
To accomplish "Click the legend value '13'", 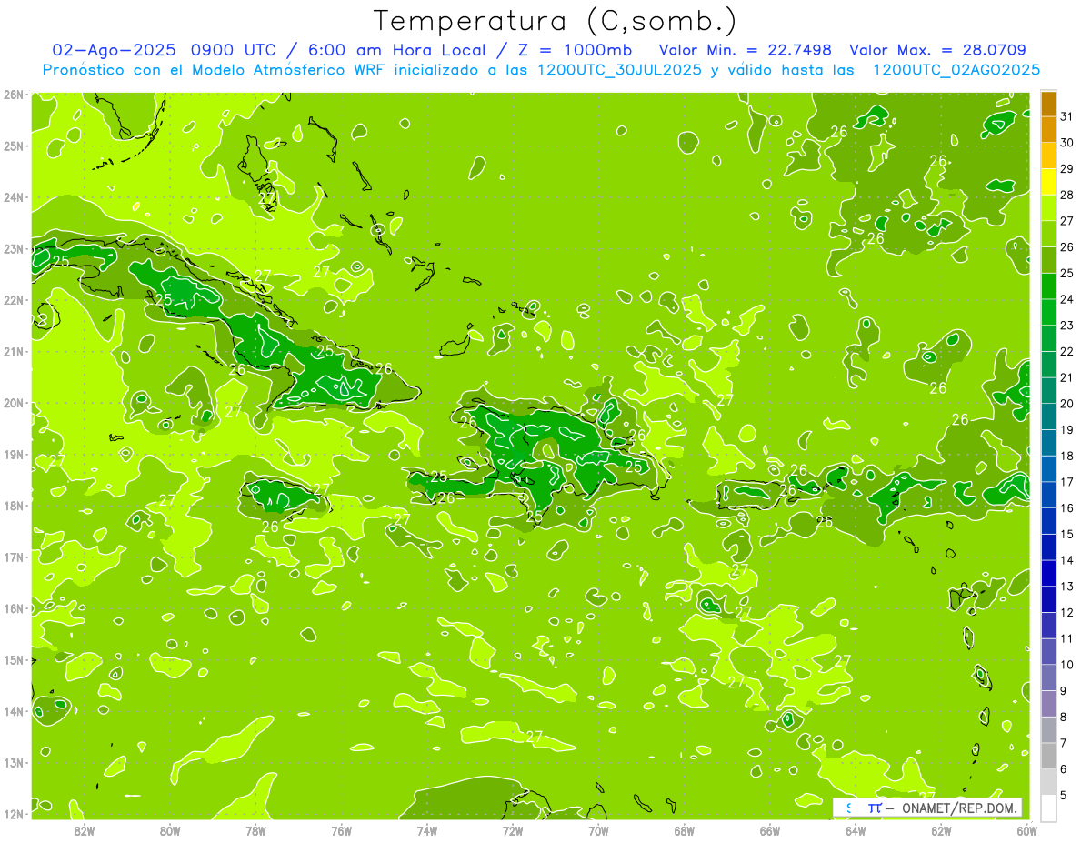I will [1067, 587].
